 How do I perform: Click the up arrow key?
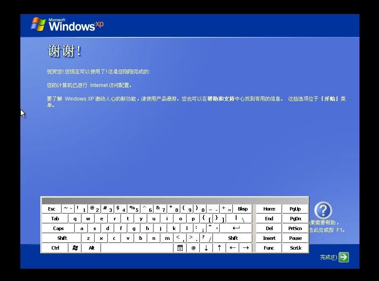tap(219, 247)
